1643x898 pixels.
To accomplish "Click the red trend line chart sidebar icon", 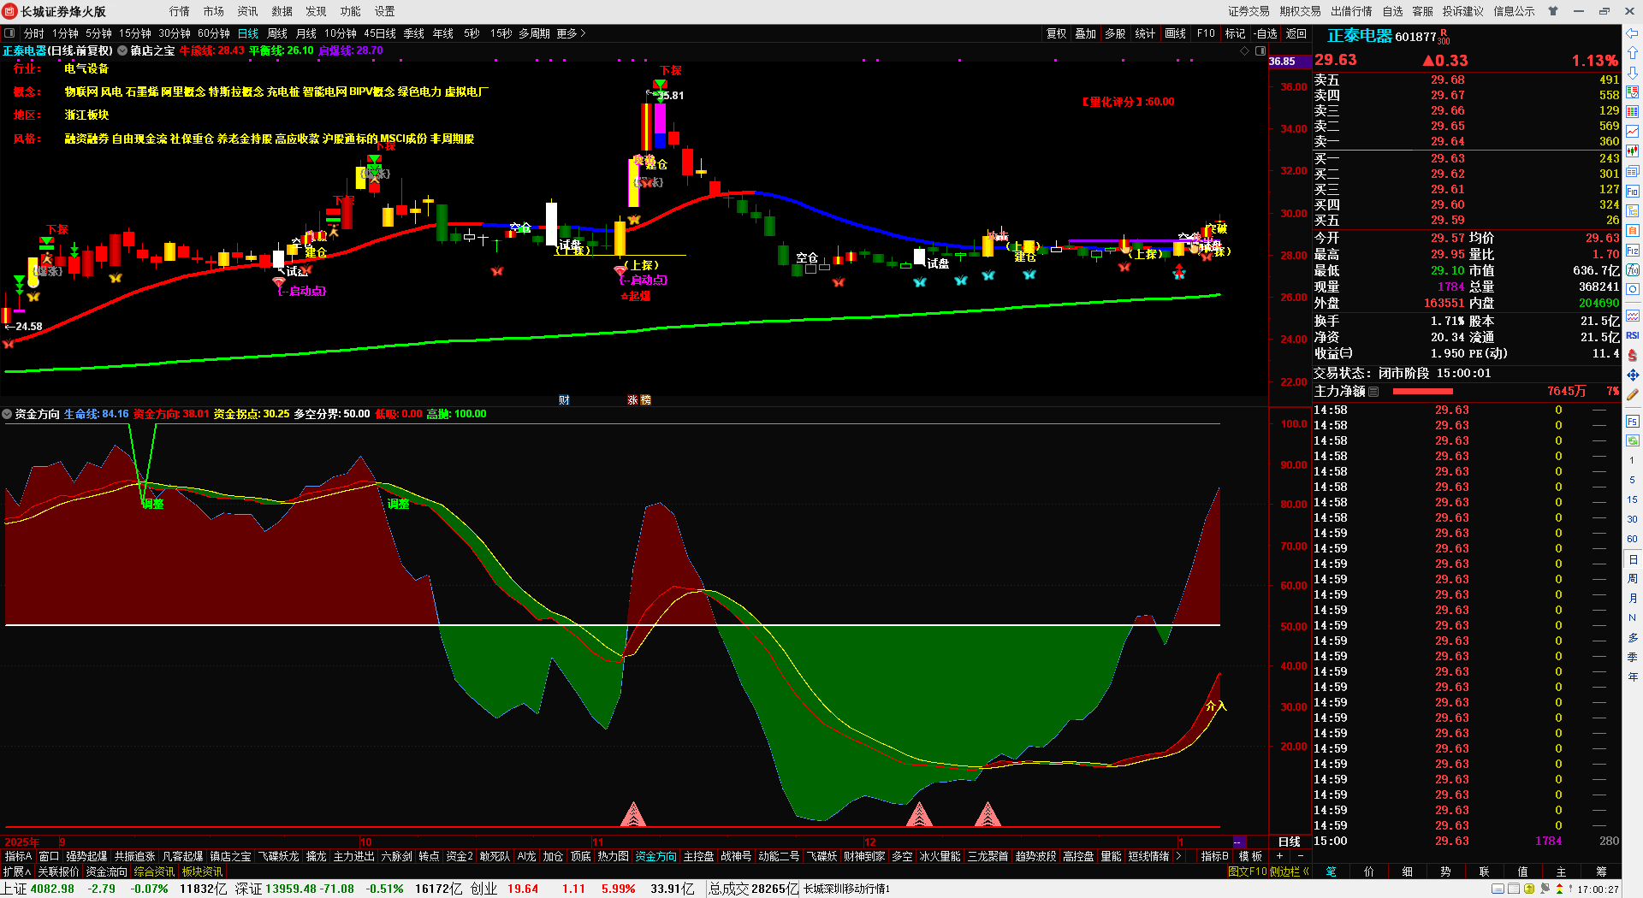I will pos(1633,132).
